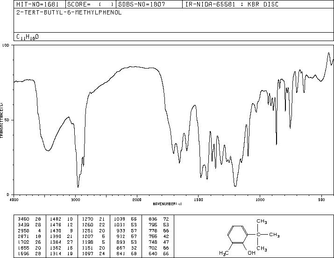
Task: Select the molecular formula C11H16O
Action: tap(28, 37)
